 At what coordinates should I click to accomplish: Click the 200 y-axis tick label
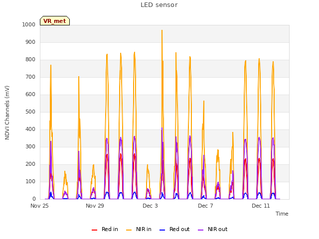[x=30, y=164]
